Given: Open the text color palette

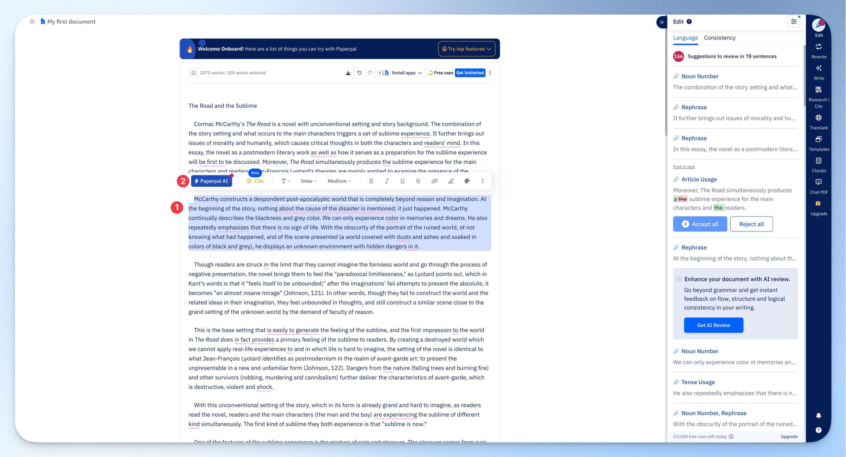Looking at the screenshot, I should coord(467,181).
